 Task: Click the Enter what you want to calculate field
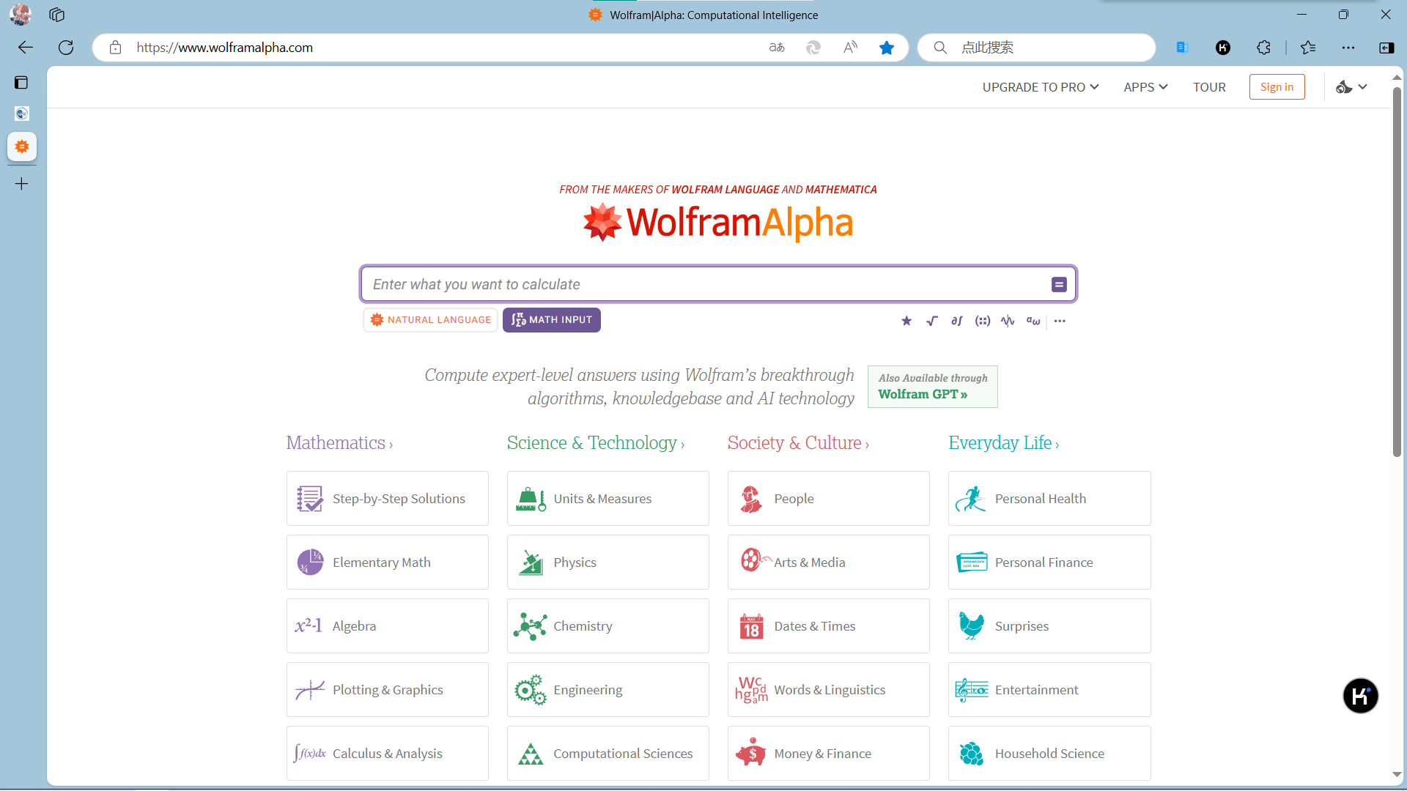(703, 284)
